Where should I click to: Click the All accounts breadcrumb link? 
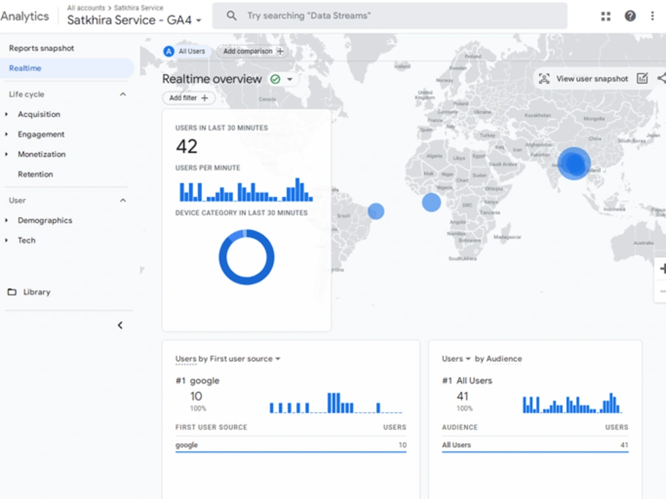pos(86,7)
